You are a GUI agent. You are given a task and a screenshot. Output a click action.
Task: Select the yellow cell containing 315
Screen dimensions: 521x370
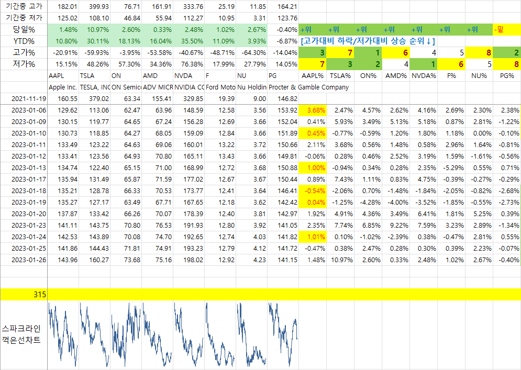pos(24,295)
